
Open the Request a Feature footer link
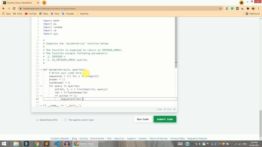pyautogui.click(x=197, y=138)
